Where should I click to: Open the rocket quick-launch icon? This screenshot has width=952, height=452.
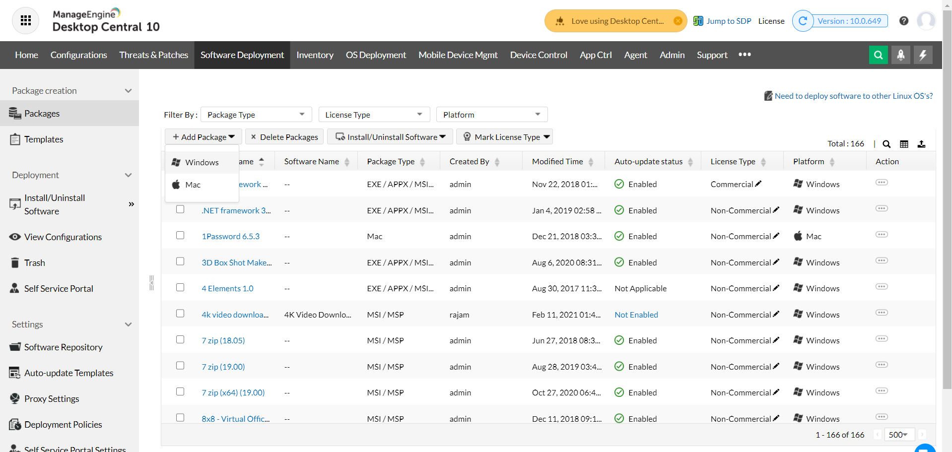coord(900,55)
